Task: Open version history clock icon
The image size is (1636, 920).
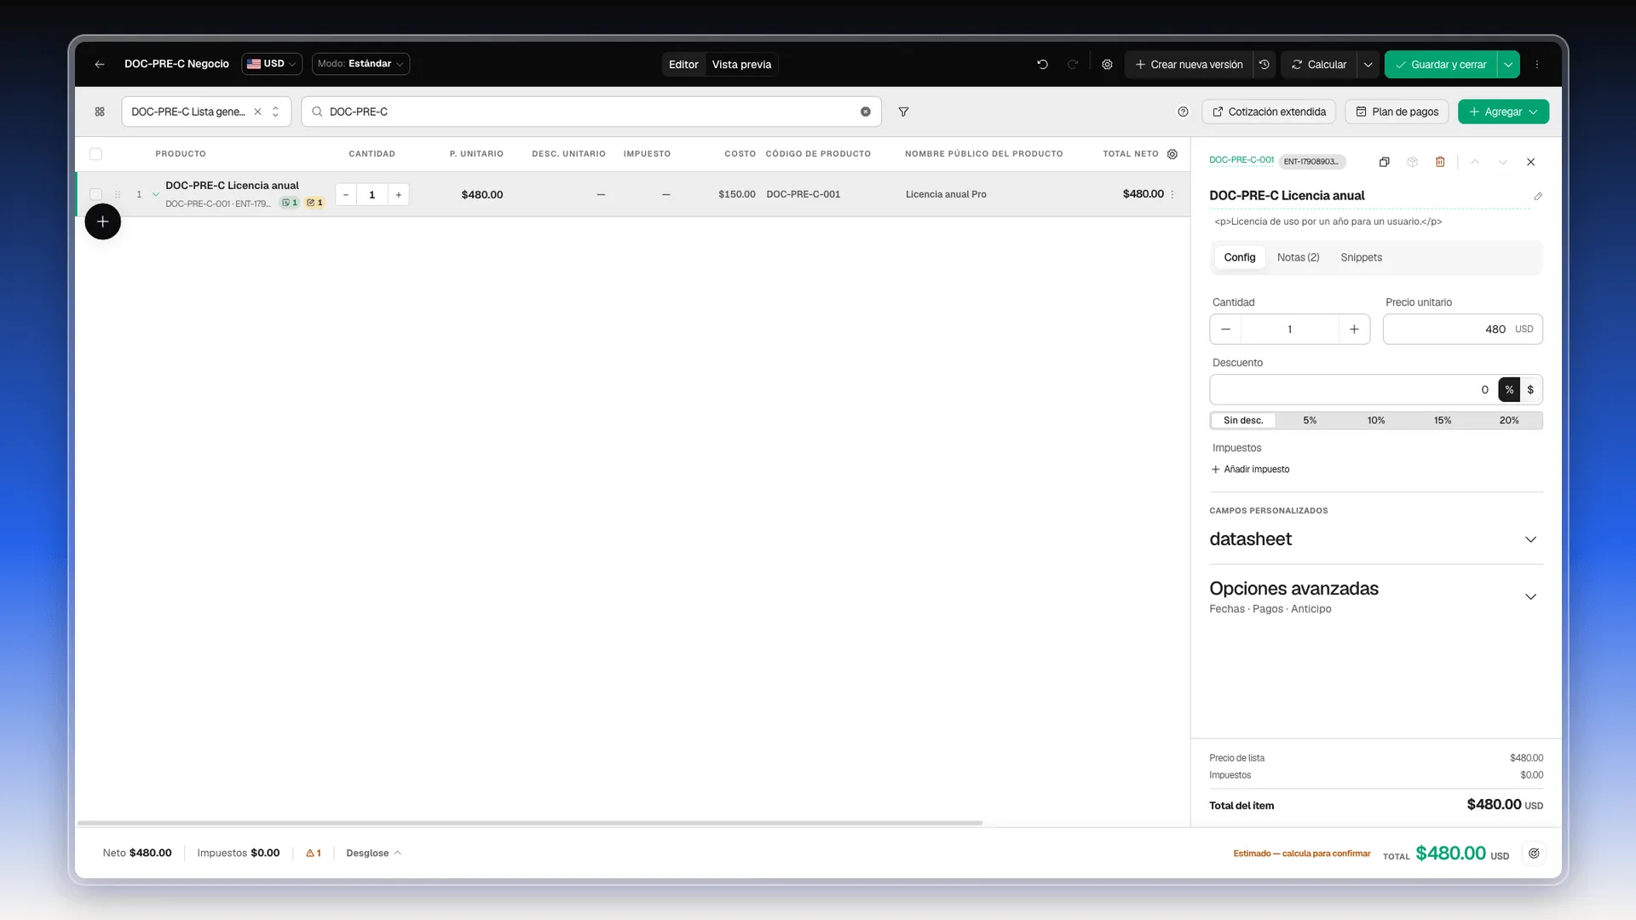Action: click(1264, 64)
